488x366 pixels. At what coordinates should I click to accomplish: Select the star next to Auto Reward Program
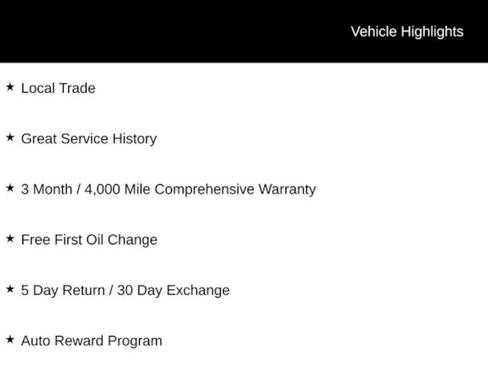(10, 340)
